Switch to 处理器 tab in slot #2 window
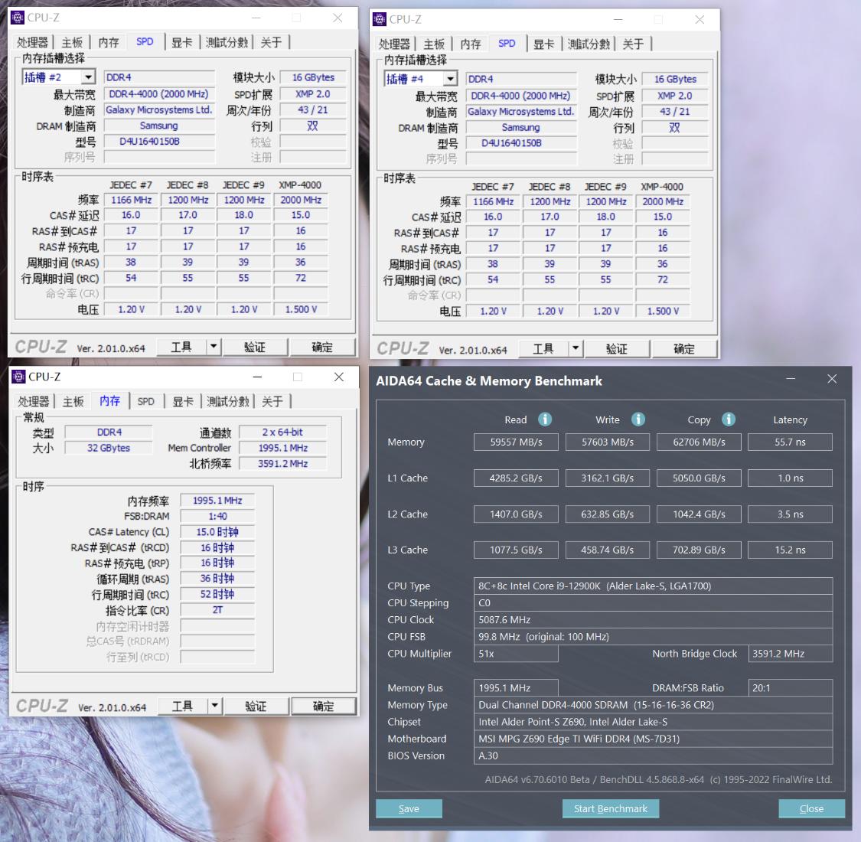The width and height of the screenshot is (861, 842). click(32, 42)
